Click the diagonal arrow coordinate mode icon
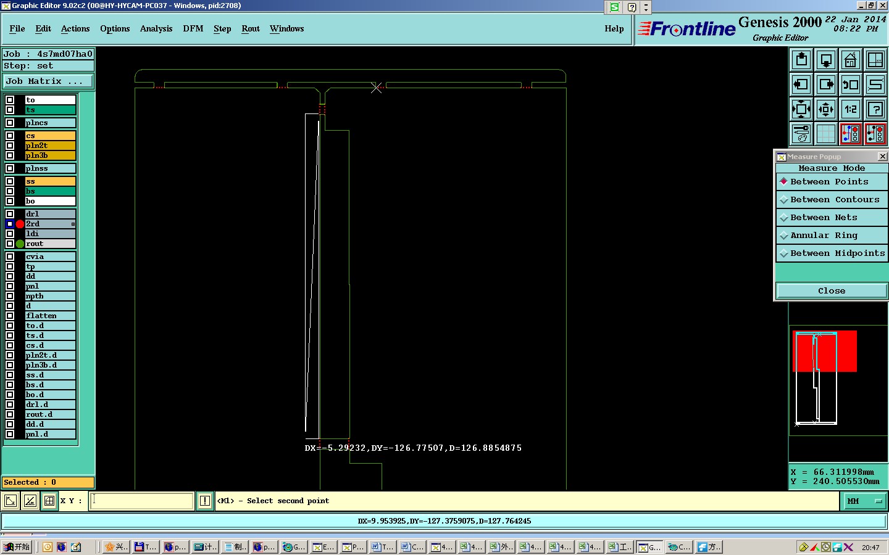Screen dimensions: 889x555 pos(10,501)
